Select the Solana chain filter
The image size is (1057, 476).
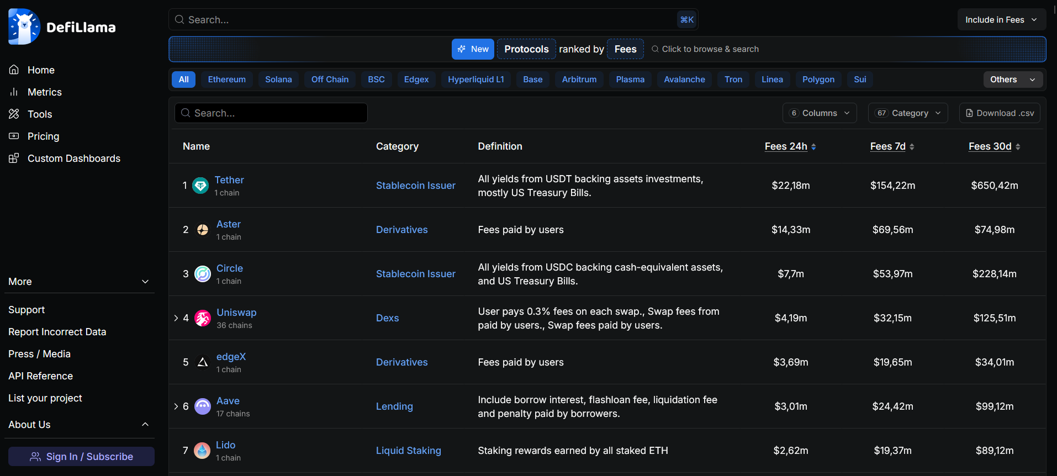coord(278,80)
